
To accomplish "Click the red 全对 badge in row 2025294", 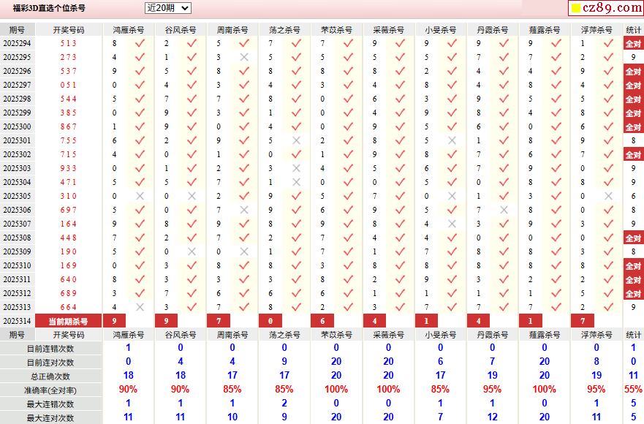I will coord(633,44).
